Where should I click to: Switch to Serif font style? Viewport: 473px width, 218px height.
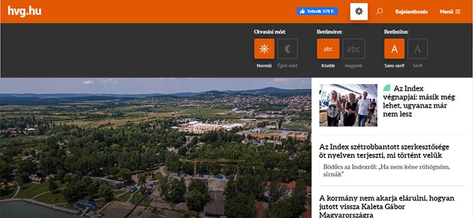pos(418,49)
